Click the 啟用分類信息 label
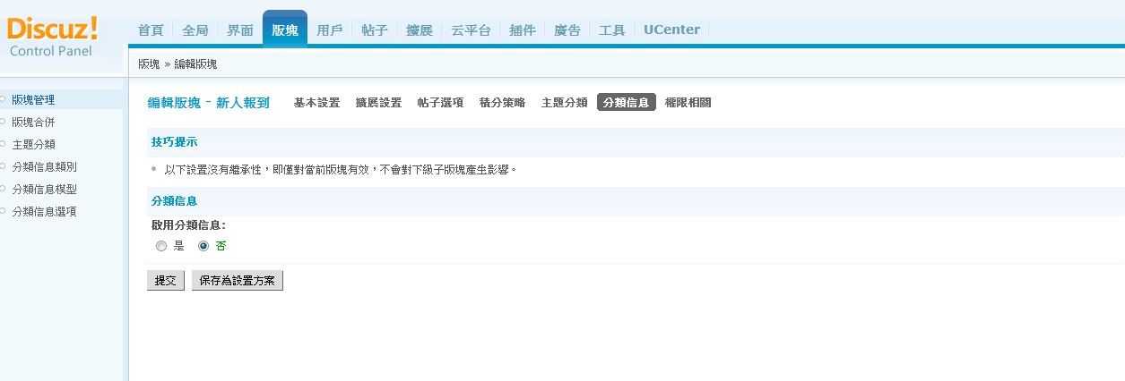Image resolution: width=1125 pixels, height=381 pixels. [188, 225]
